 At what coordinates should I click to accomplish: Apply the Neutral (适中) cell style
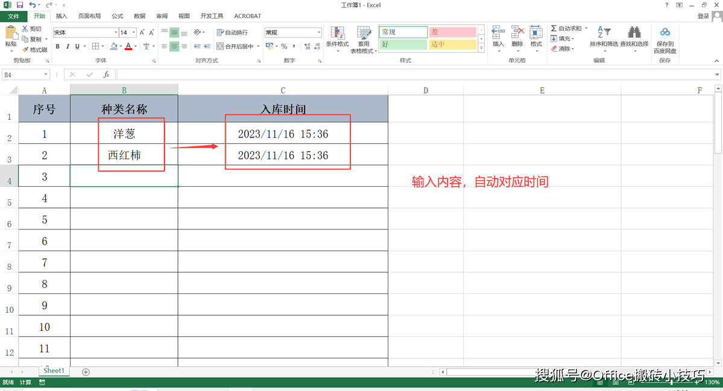coord(452,44)
